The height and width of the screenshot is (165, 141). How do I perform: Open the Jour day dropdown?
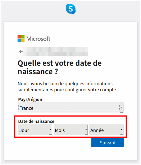(35, 130)
